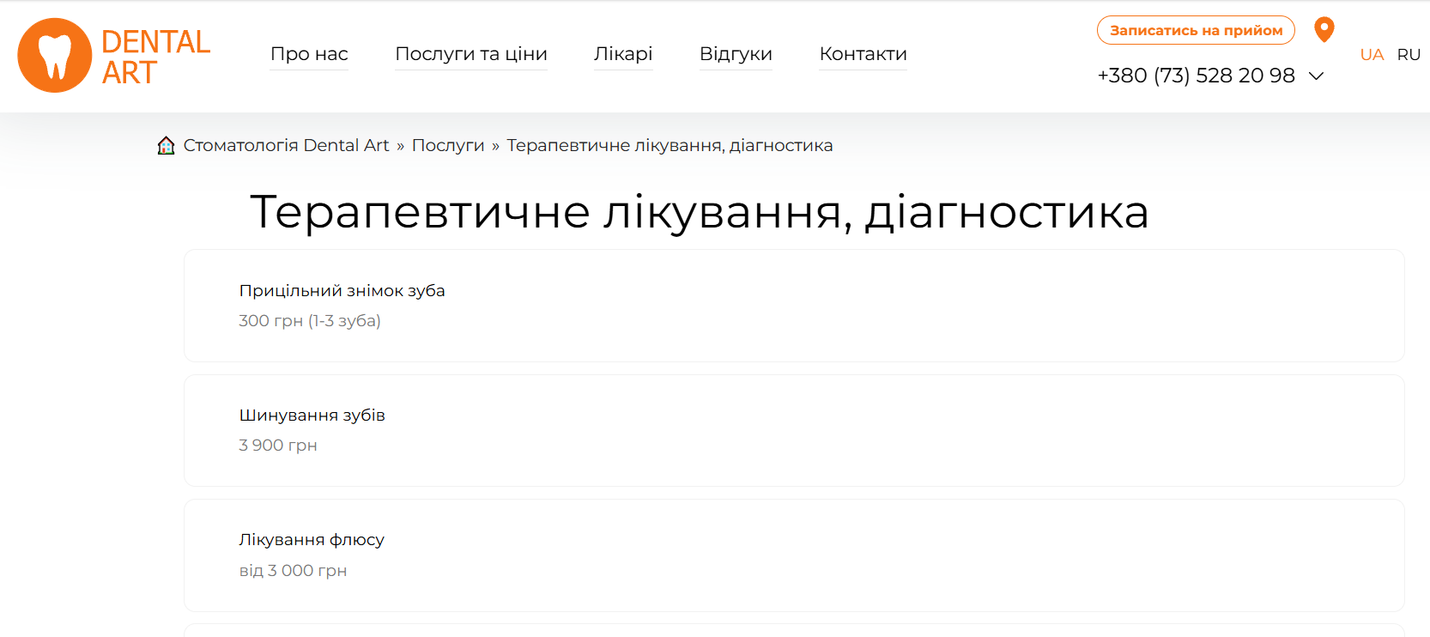The image size is (1430, 637).
Task: Click the 300 грн (1-3 зуба) price
Action: (309, 321)
